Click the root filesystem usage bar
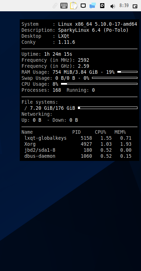141x271 pixels. [108, 108]
